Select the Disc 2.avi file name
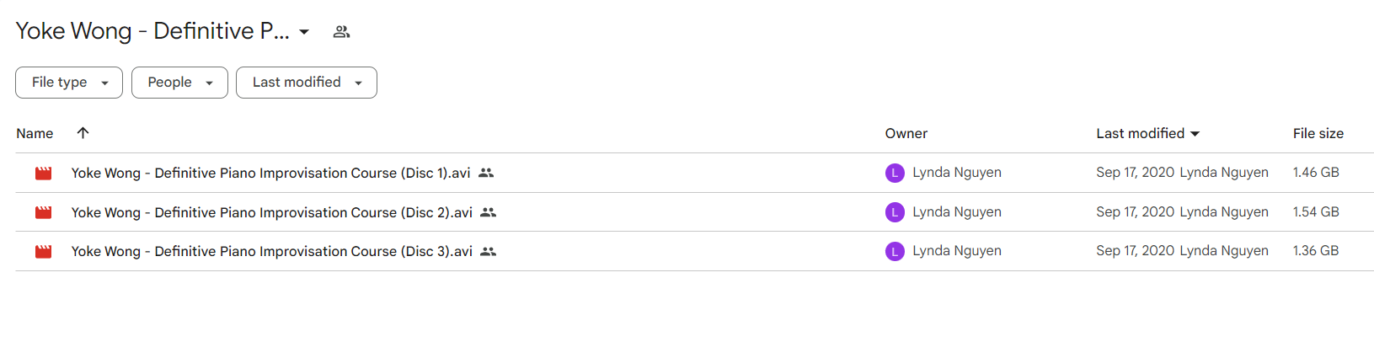The height and width of the screenshot is (358, 1374). (271, 212)
